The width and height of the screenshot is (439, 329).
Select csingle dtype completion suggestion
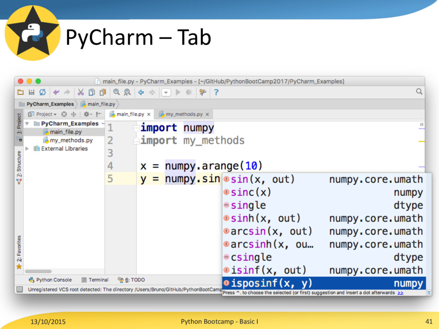324,257
